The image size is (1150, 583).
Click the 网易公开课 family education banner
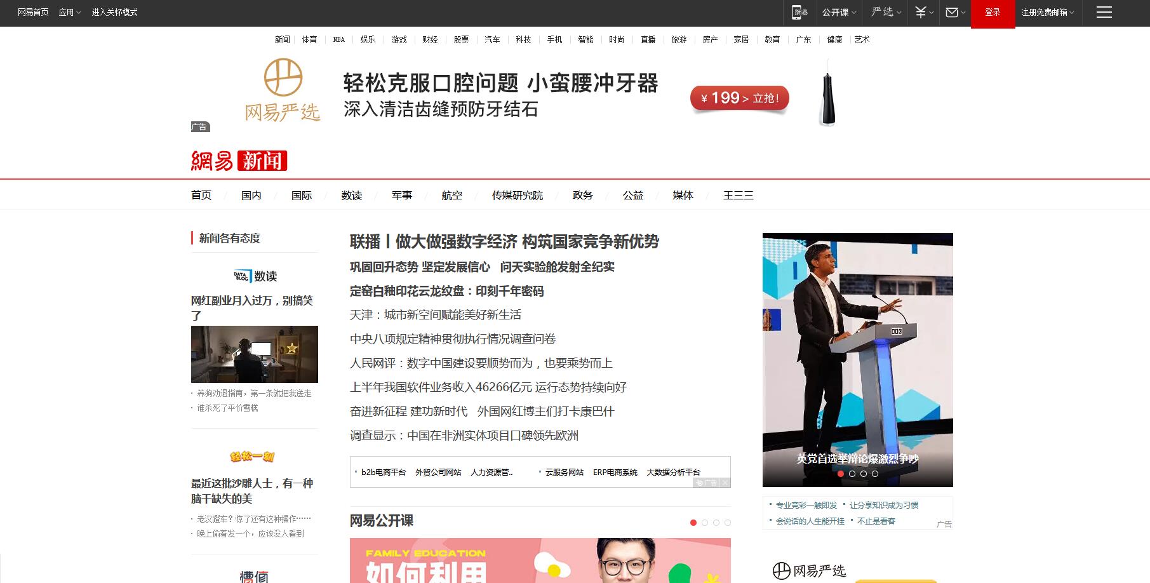[540, 560]
